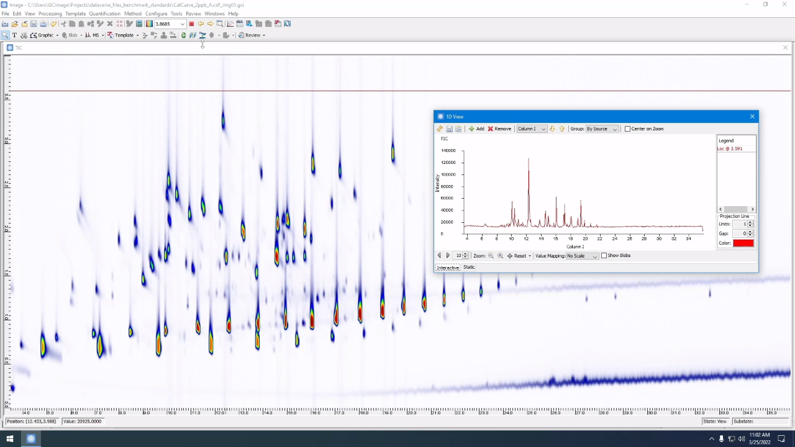Open the Windows Start menu
795x447 pixels.
click(10, 439)
